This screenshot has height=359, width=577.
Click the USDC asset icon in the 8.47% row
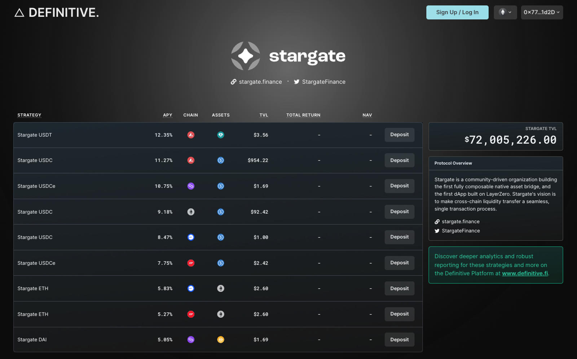coord(221,237)
